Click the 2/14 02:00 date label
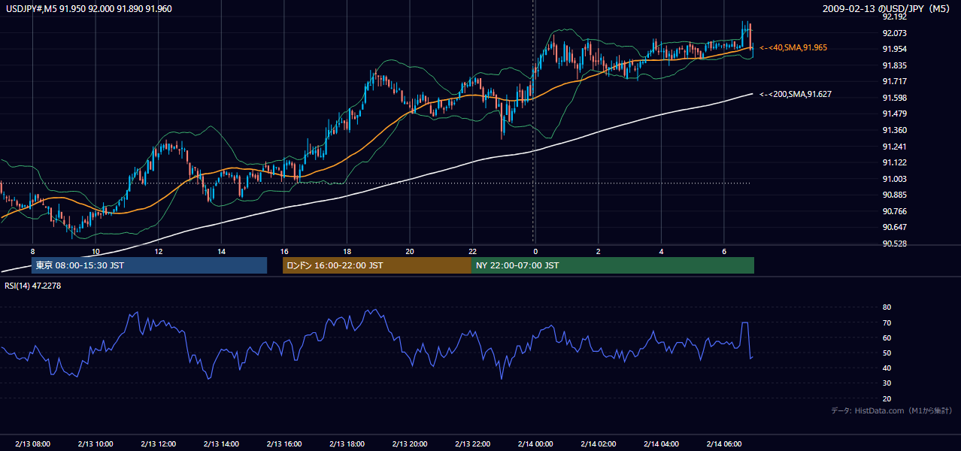Viewport: 961px width, 451px height. (598, 444)
